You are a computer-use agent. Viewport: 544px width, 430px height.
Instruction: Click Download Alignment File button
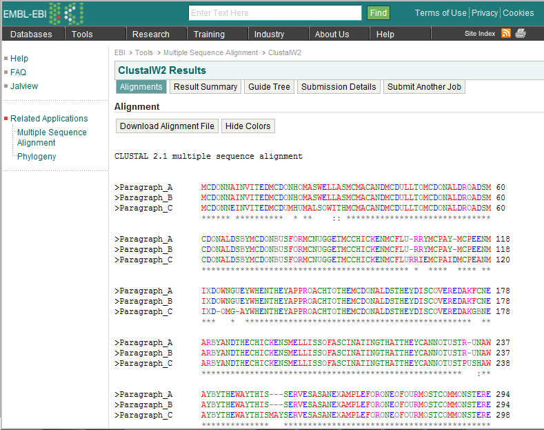click(167, 126)
